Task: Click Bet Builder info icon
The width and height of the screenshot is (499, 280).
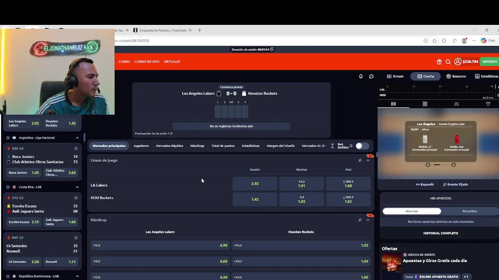Action: click(351, 146)
